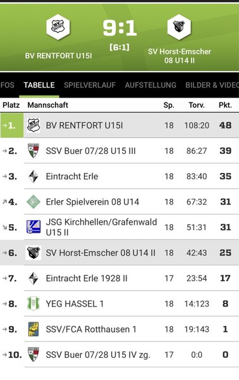Click SV Horst-Emscher logo in table row six
239x380 pixels.
34,253
